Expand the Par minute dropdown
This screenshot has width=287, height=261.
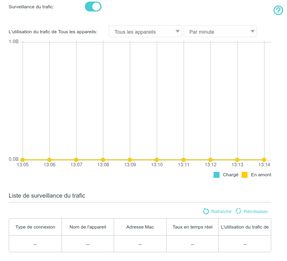(220, 32)
